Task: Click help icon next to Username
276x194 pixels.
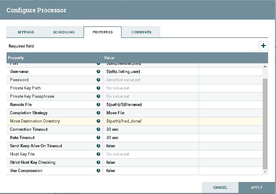Action: point(98,72)
